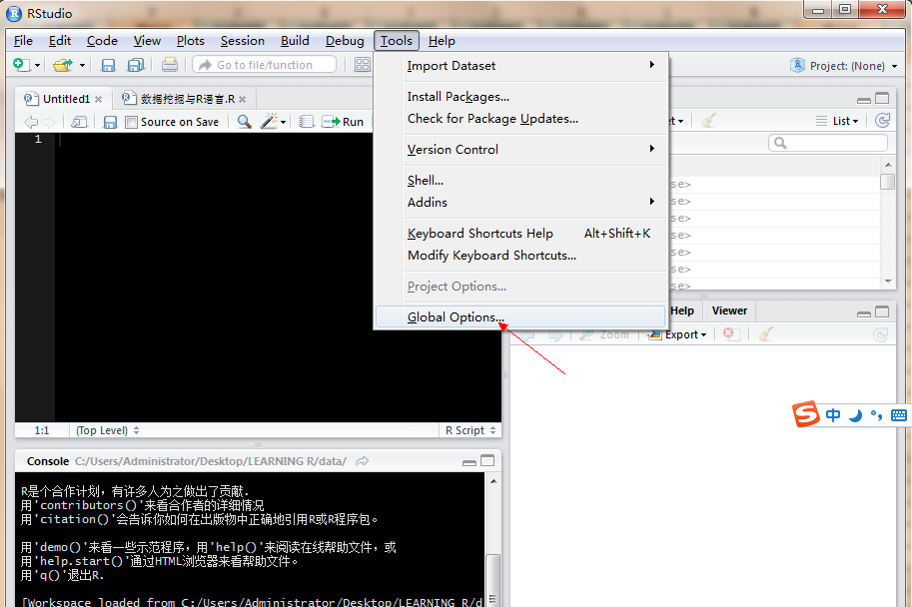Expand the Import Dataset submenu

(520, 66)
